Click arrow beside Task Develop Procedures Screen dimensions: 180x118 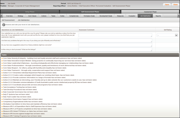tap(2, 90)
